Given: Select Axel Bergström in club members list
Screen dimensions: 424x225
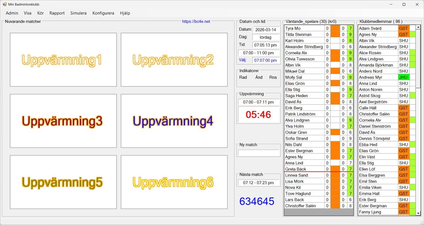Looking at the screenshot, I should 378,102.
